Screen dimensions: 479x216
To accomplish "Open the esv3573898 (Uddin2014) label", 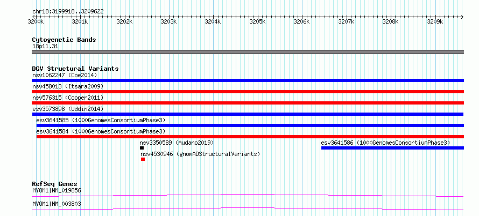I will click(68, 109).
